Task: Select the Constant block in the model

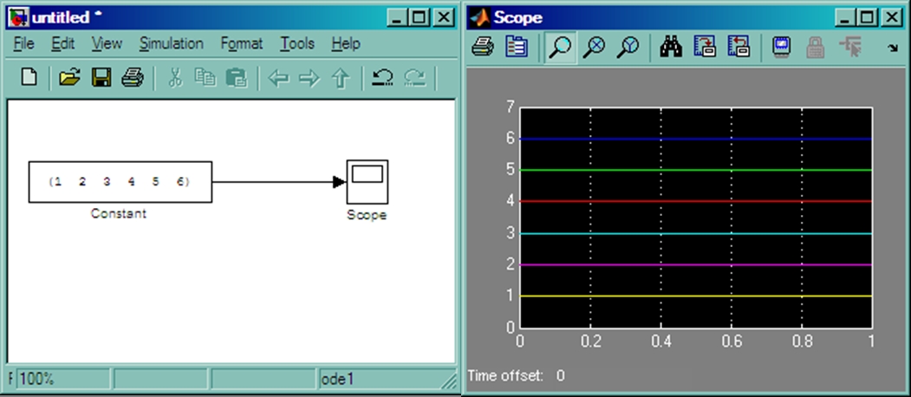Action: click(120, 182)
